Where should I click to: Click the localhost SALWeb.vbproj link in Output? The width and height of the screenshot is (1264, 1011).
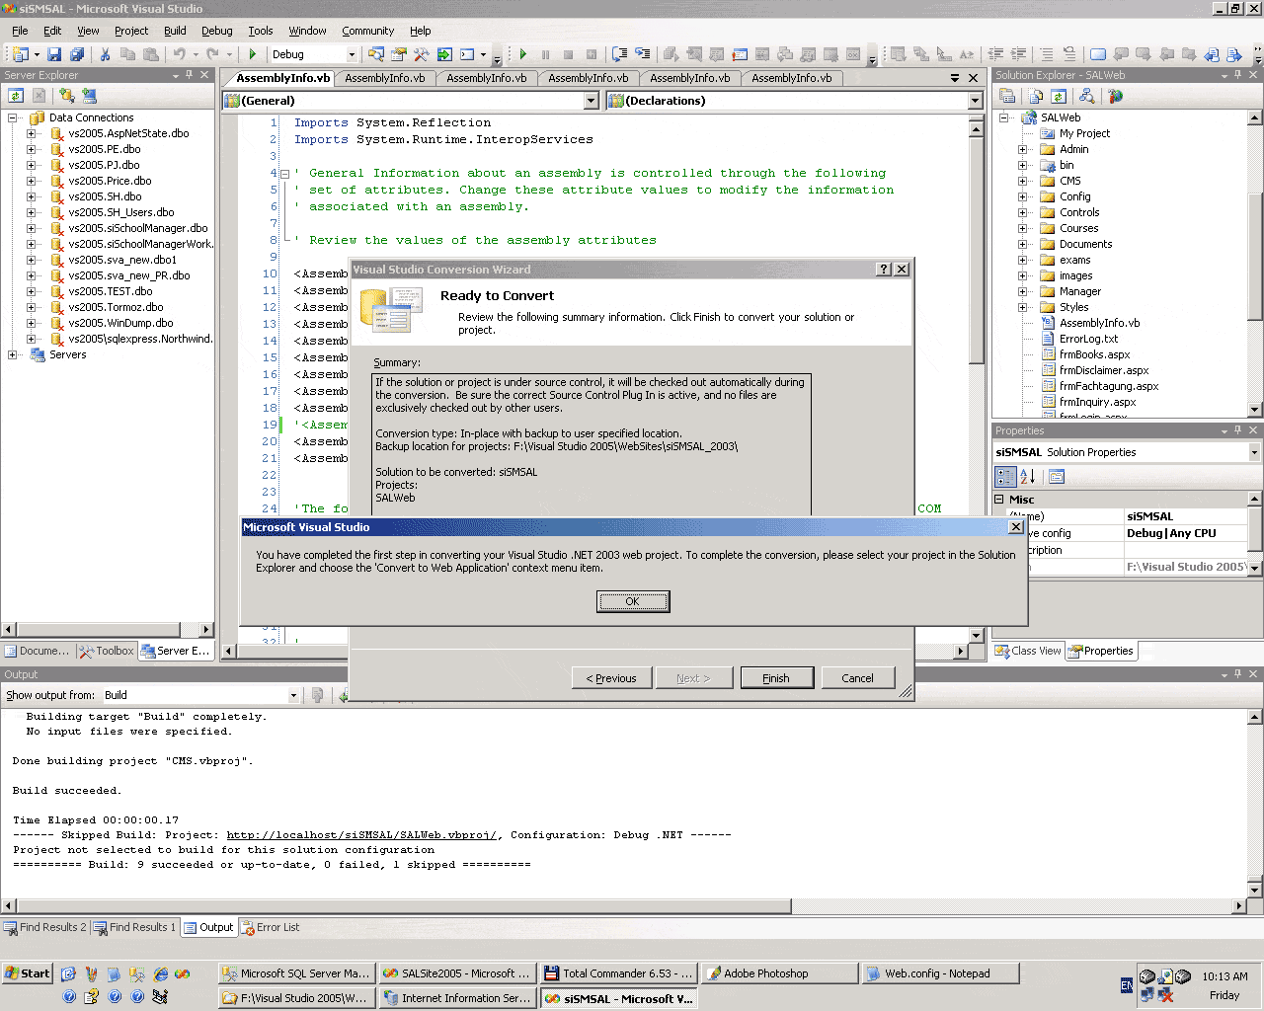[361, 835]
